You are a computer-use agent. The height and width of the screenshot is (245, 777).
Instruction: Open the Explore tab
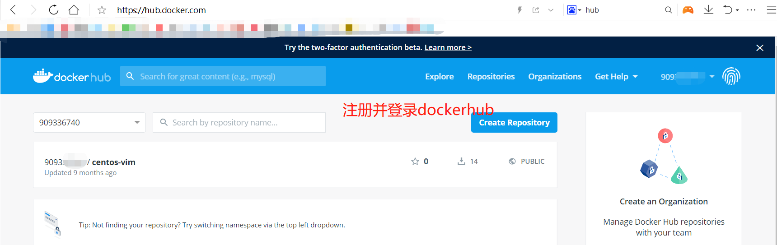tap(439, 77)
